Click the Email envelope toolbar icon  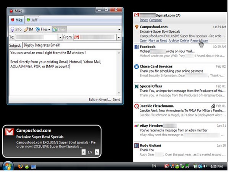click(x=55, y=29)
